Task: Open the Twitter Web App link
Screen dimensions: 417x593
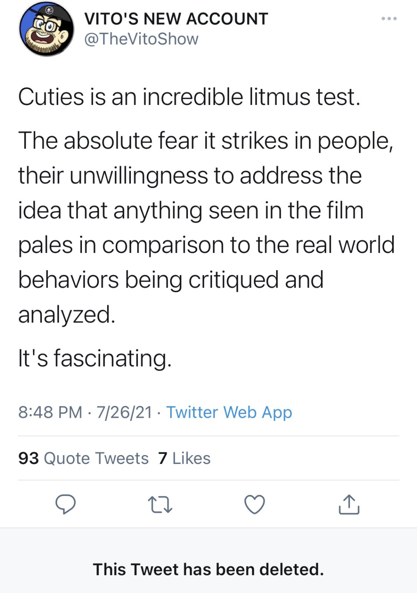Action: [x=229, y=412]
